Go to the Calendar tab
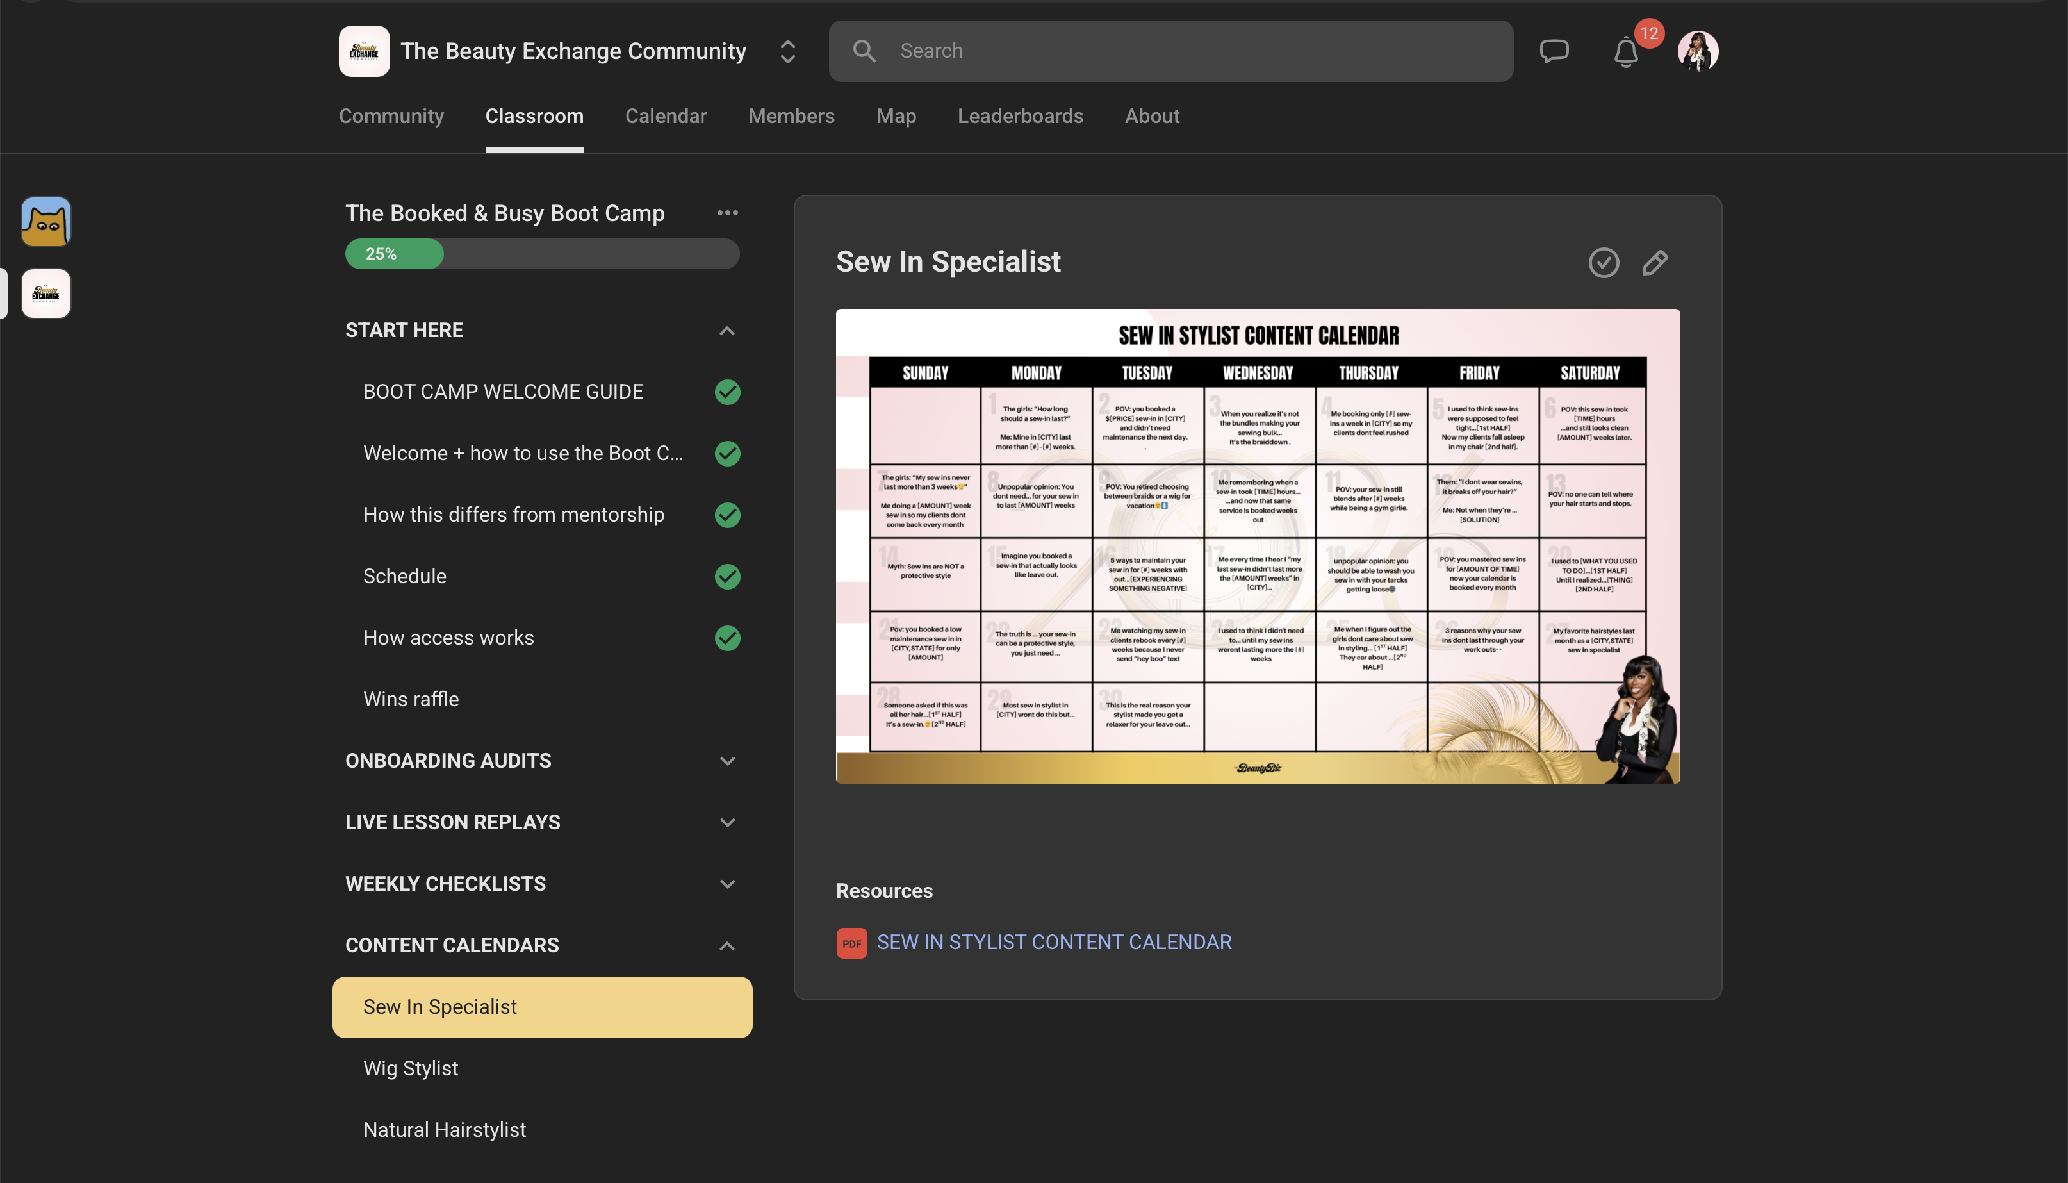The height and width of the screenshot is (1183, 2068). click(x=665, y=116)
